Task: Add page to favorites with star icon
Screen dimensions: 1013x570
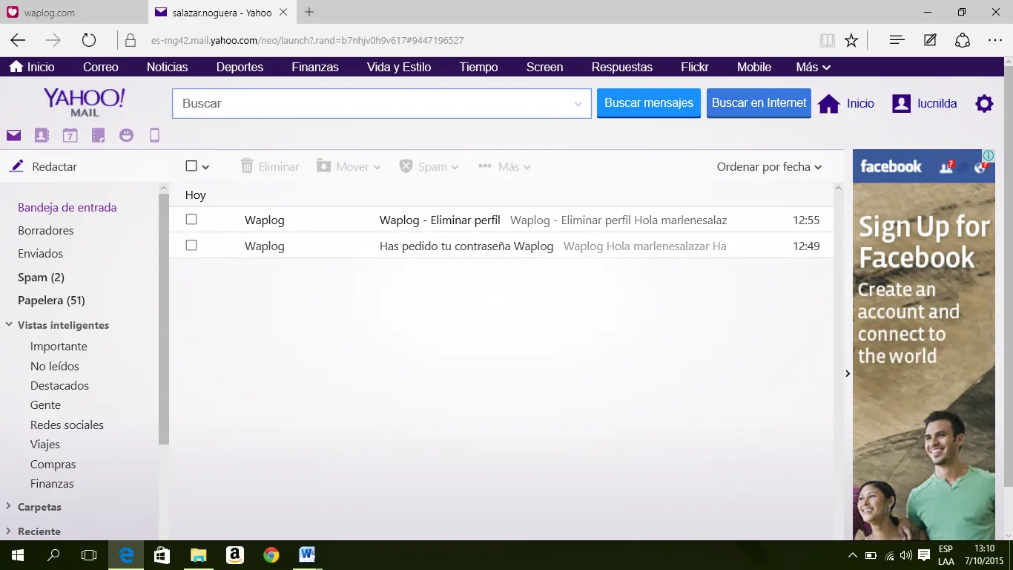Action: (x=851, y=40)
